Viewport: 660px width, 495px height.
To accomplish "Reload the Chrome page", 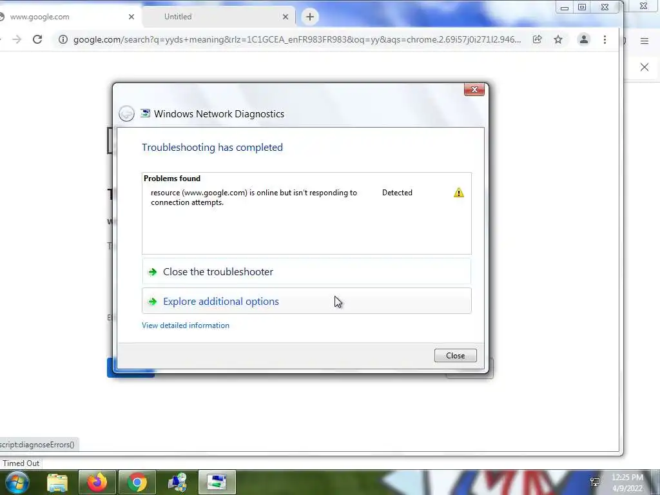I will [x=37, y=39].
